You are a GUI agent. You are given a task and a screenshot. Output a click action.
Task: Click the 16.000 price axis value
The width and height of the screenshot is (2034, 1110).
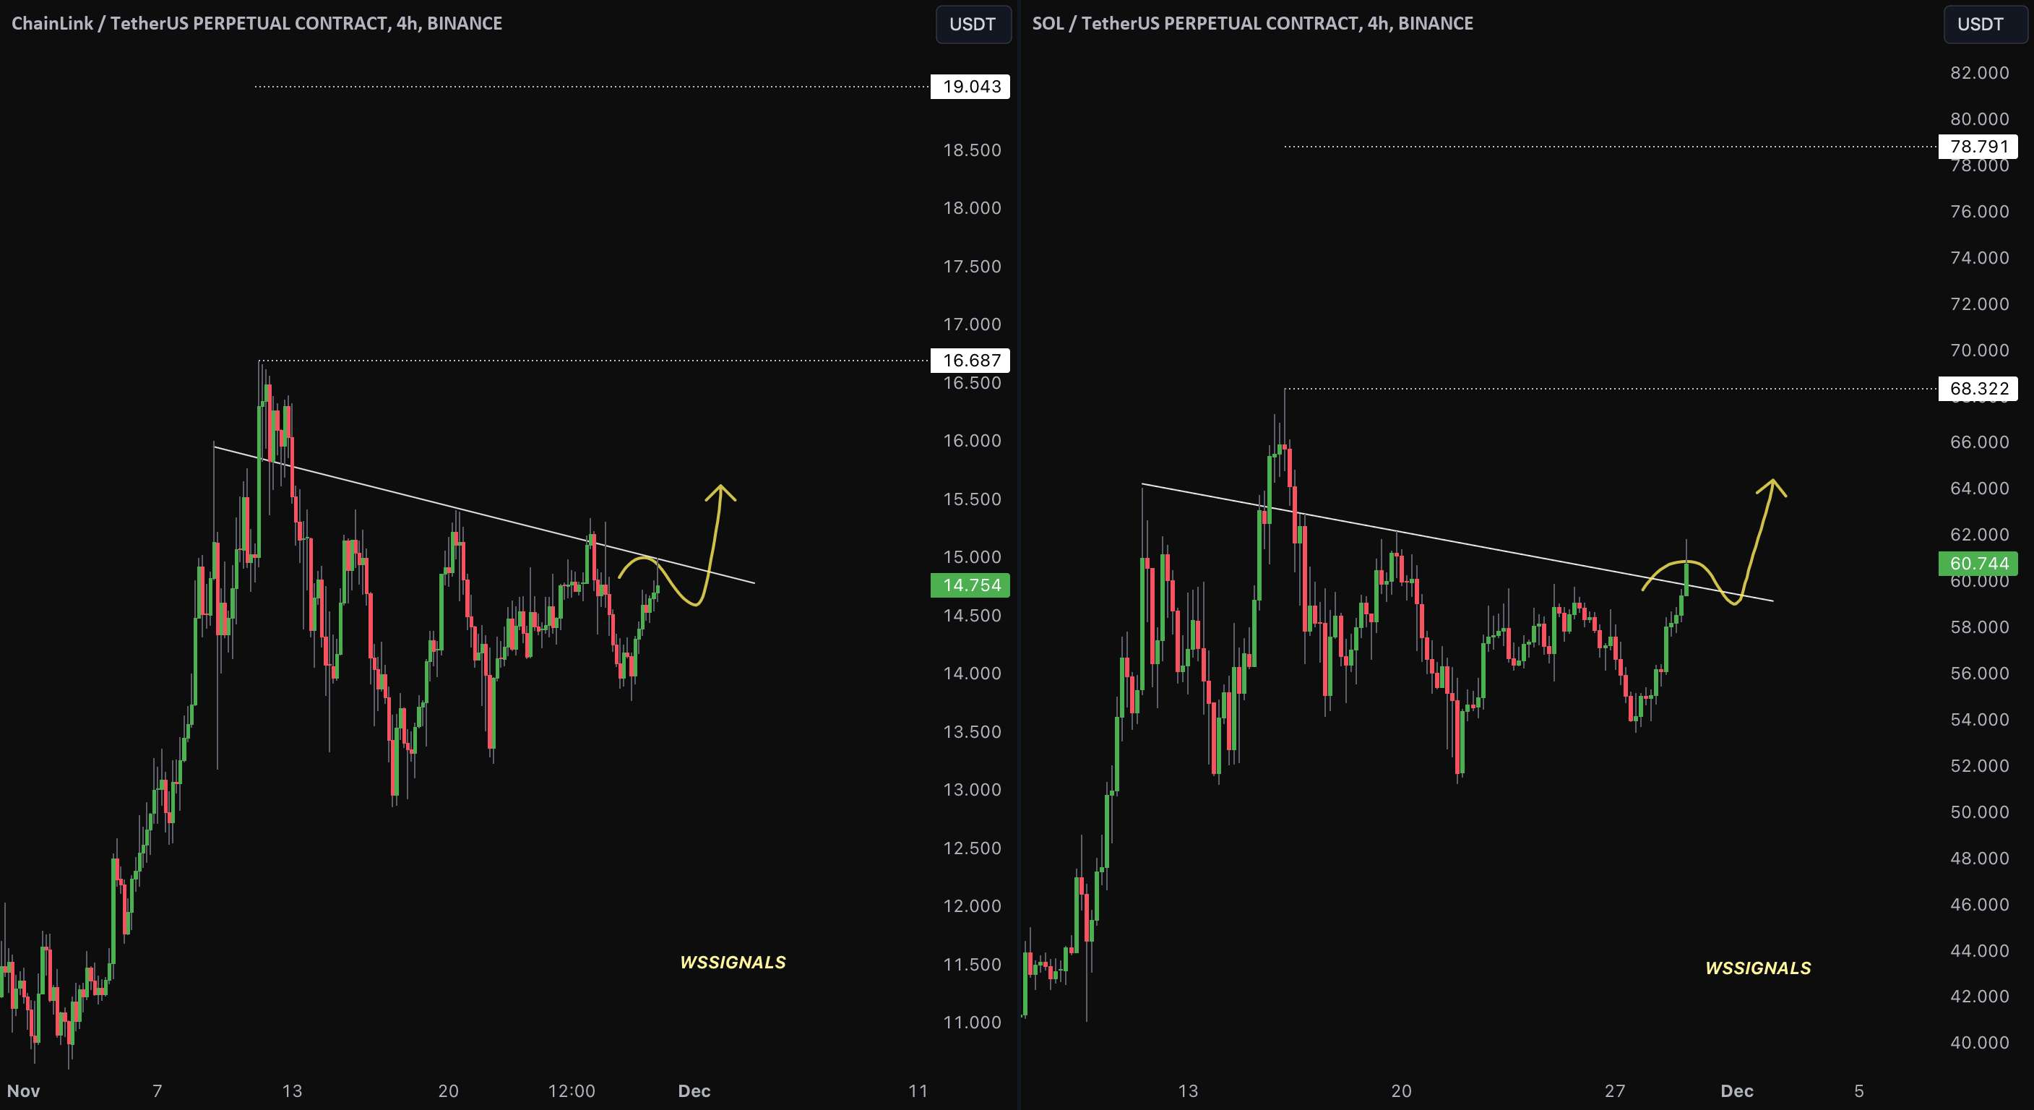coord(972,441)
